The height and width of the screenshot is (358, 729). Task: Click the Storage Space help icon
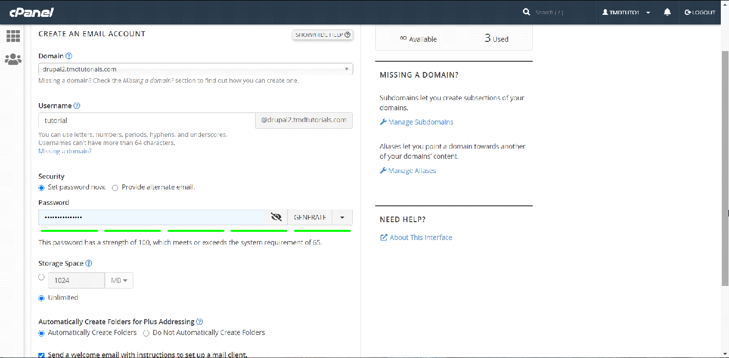tap(88, 264)
